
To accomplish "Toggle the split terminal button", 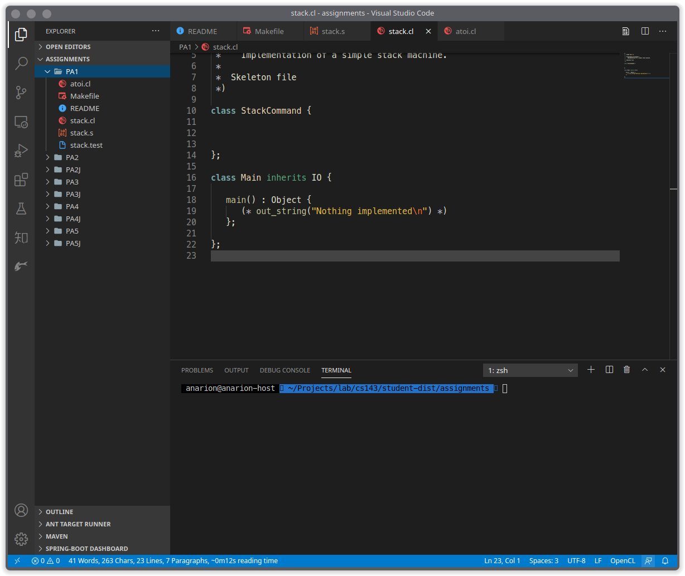I will tap(609, 370).
